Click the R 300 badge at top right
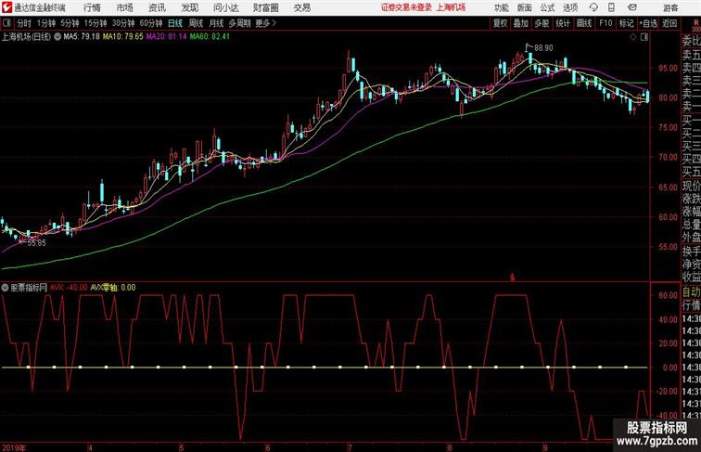 [x=696, y=25]
